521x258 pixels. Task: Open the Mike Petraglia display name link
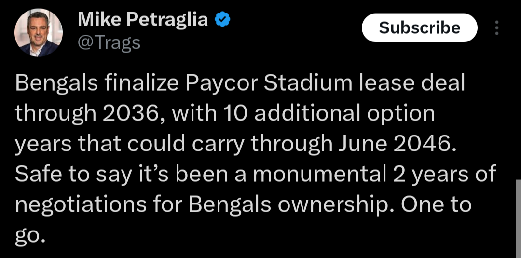143,20
